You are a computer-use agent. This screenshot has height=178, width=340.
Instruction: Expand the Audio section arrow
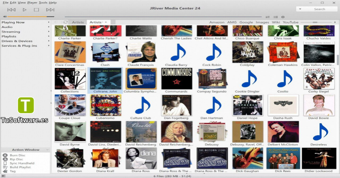48,27
